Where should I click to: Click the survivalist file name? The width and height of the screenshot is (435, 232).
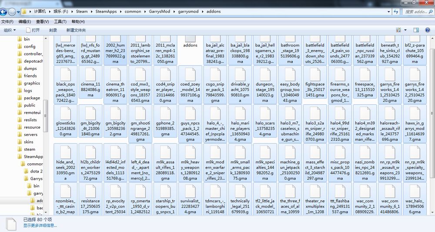pyautogui.click(x=191, y=206)
